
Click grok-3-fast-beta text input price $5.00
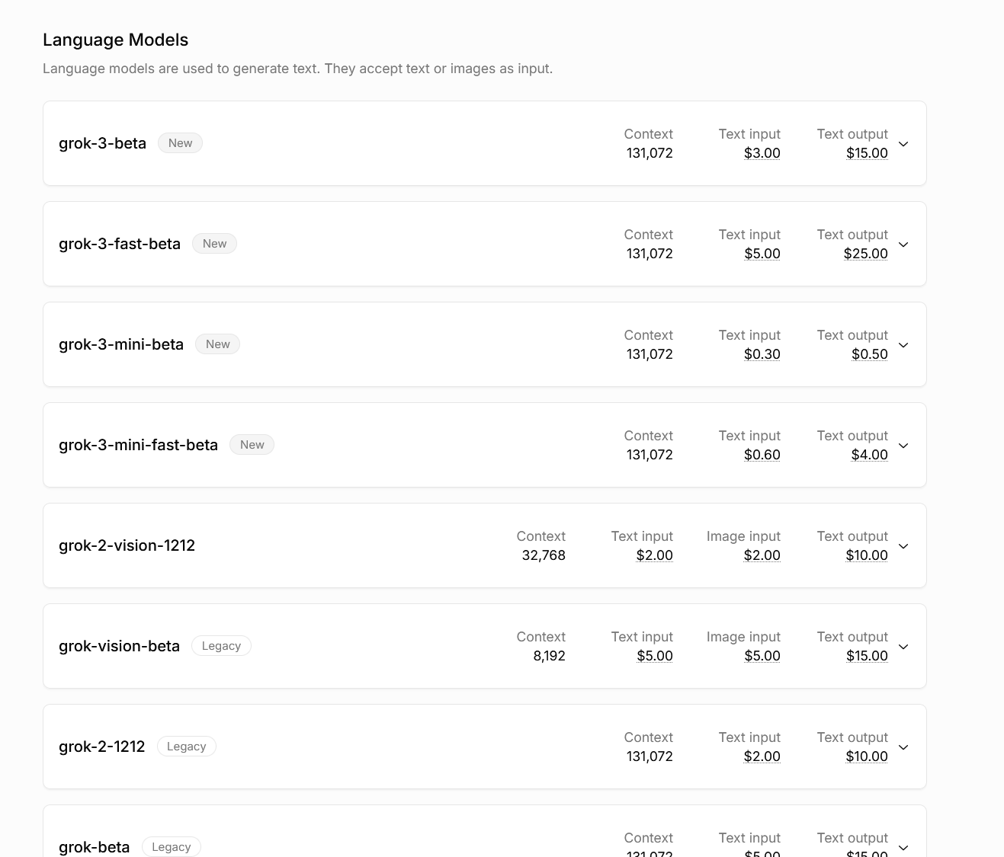pyautogui.click(x=762, y=254)
